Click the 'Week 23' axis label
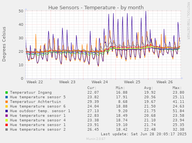The height and width of the screenshot is (143, 192). pyautogui.click(x=67, y=82)
